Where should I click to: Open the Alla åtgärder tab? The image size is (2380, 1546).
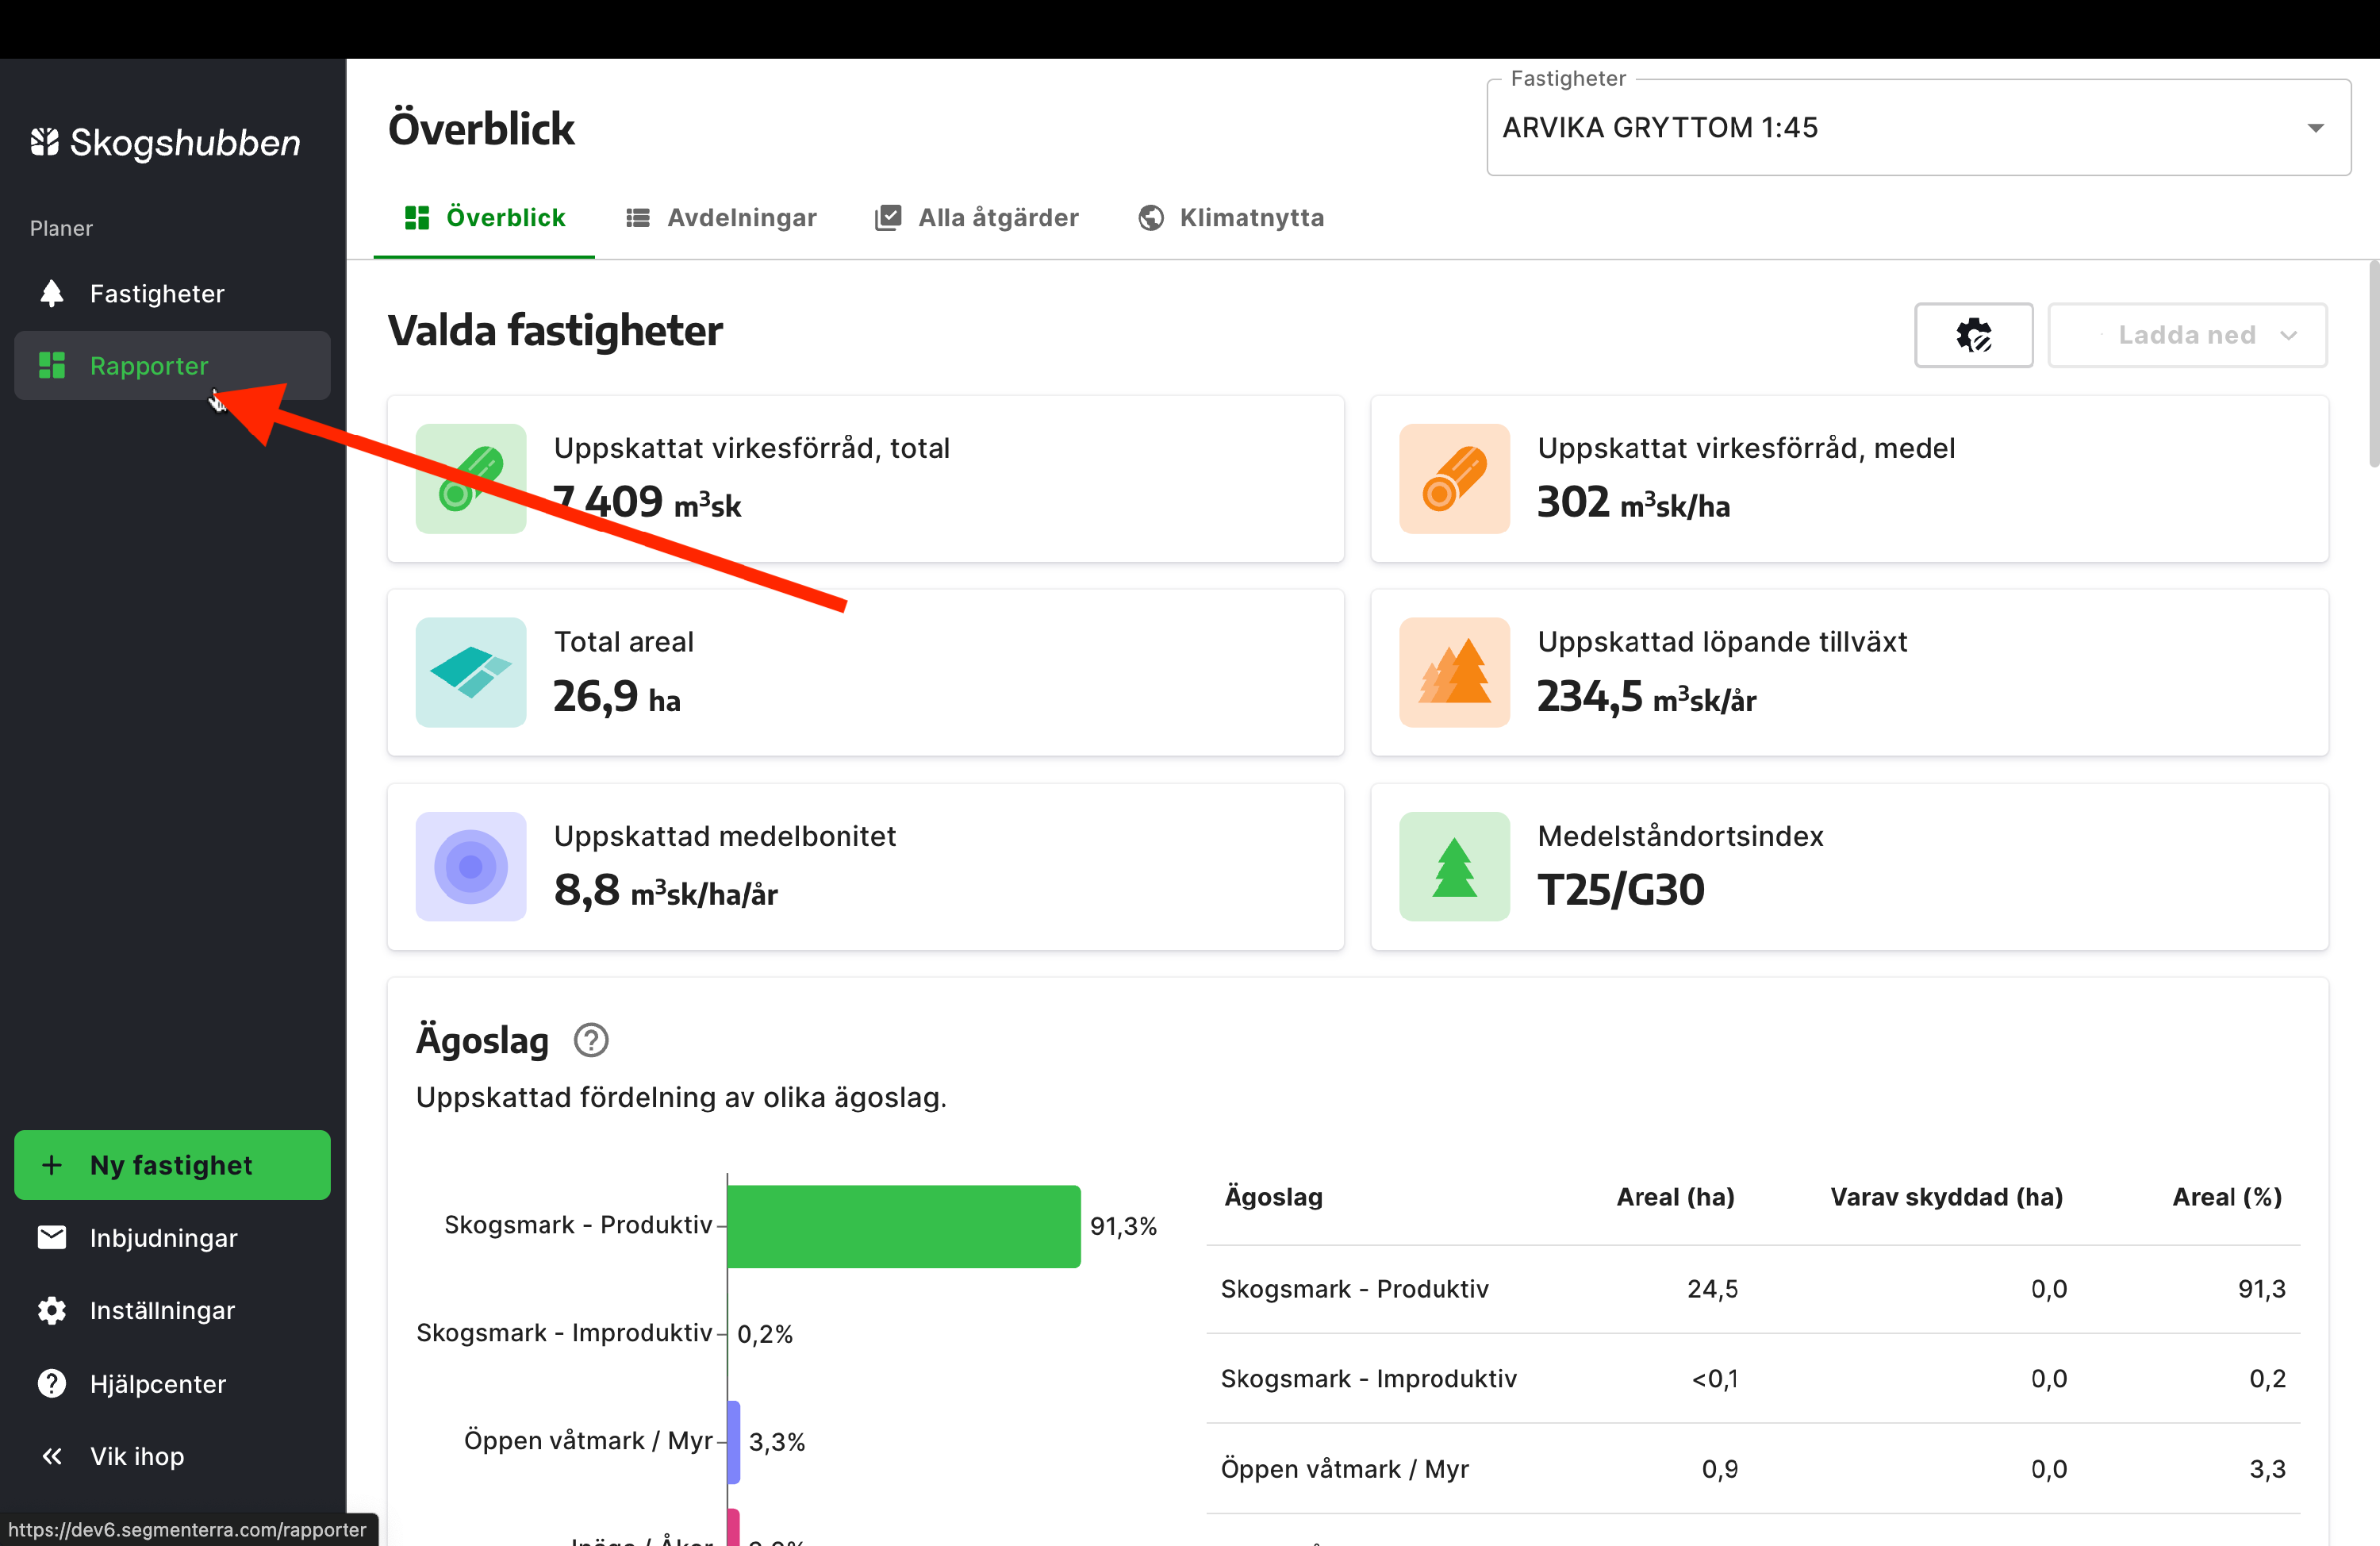pos(977,217)
